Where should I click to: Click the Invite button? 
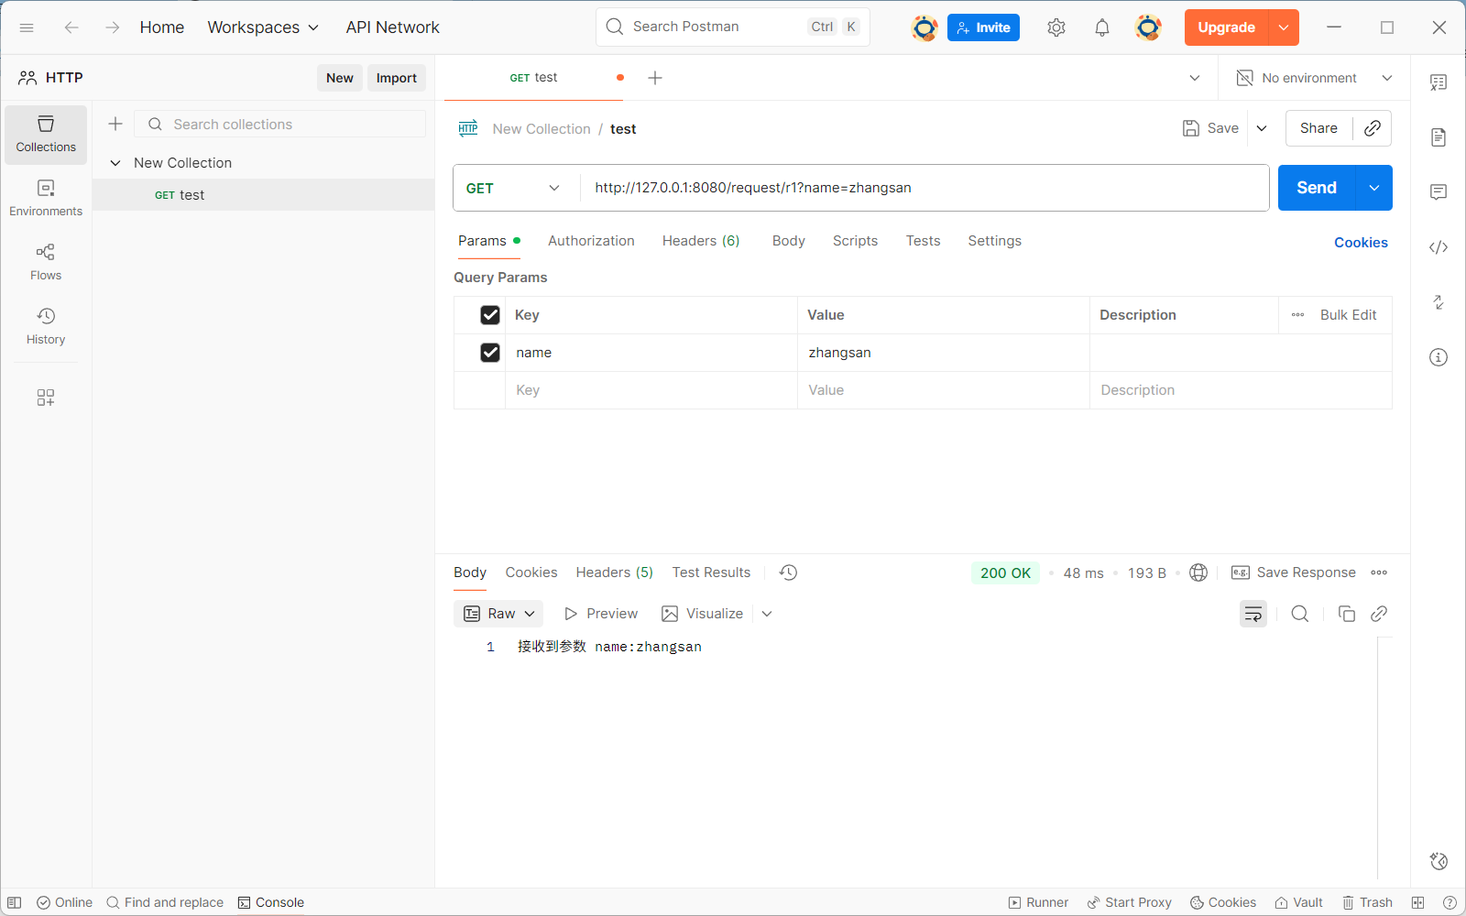pyautogui.click(x=983, y=27)
